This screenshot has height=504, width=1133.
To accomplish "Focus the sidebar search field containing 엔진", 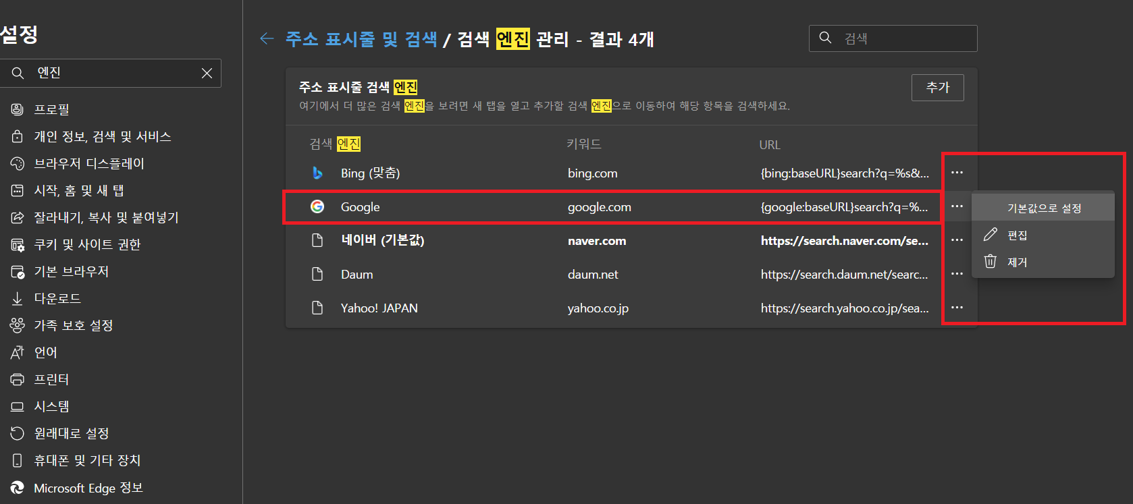I will tap(111, 73).
